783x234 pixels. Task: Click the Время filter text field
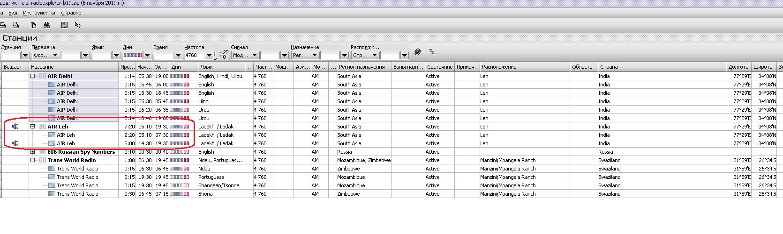[164, 55]
